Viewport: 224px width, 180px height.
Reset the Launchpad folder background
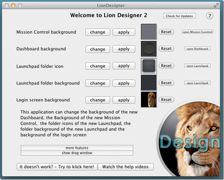click(x=166, y=83)
